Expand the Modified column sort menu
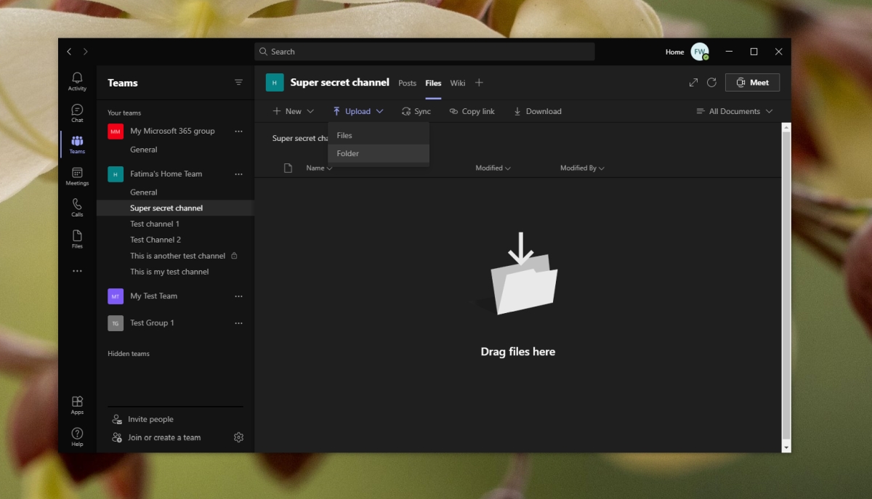This screenshot has width=872, height=499. point(493,168)
